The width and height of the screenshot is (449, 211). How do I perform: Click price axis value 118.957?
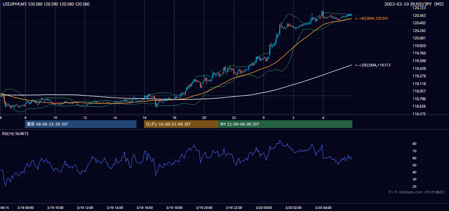click(419, 91)
